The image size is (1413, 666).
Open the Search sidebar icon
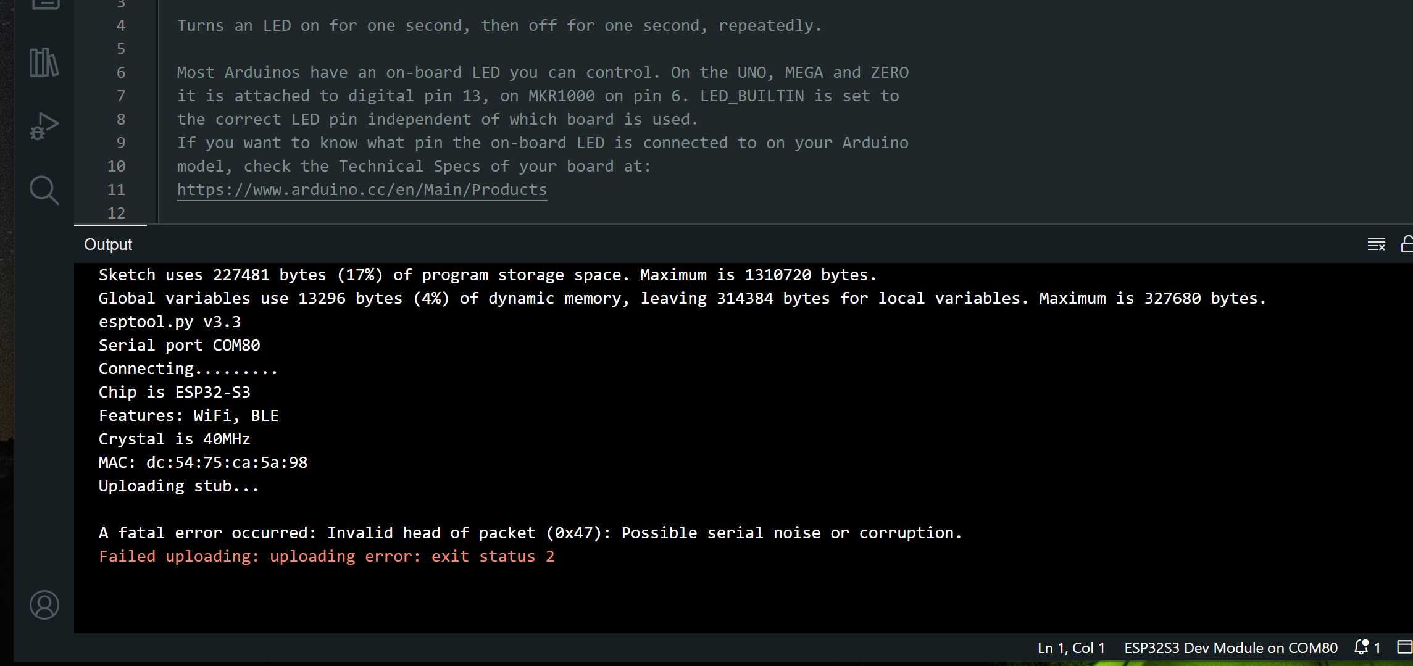[x=44, y=190]
